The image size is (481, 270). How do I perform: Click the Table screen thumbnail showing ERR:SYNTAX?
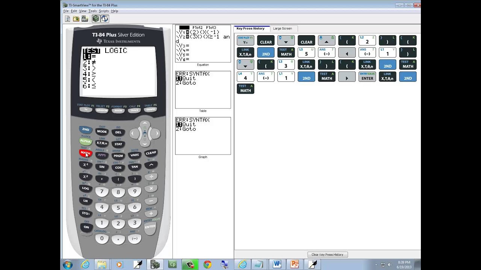pyautogui.click(x=203, y=90)
